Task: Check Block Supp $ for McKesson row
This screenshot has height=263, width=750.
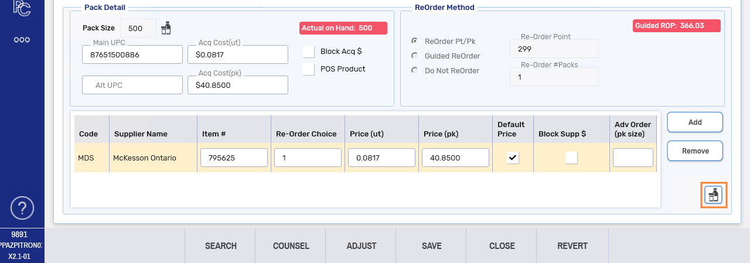Action: 571,158
